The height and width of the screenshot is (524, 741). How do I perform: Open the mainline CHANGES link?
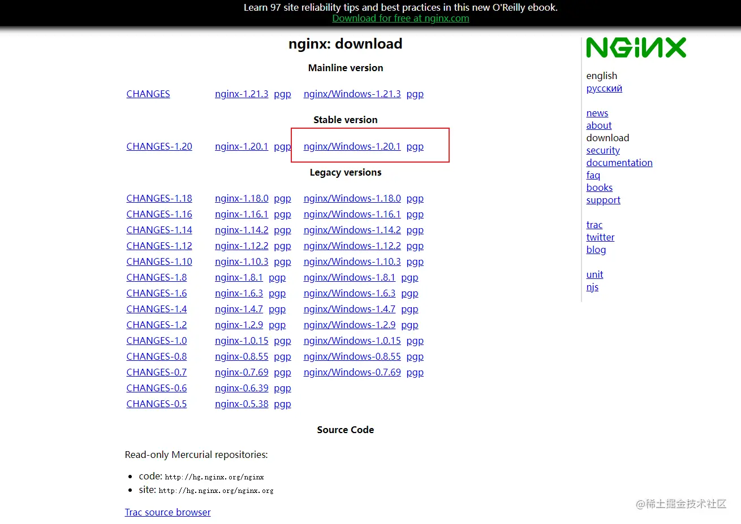tap(148, 94)
